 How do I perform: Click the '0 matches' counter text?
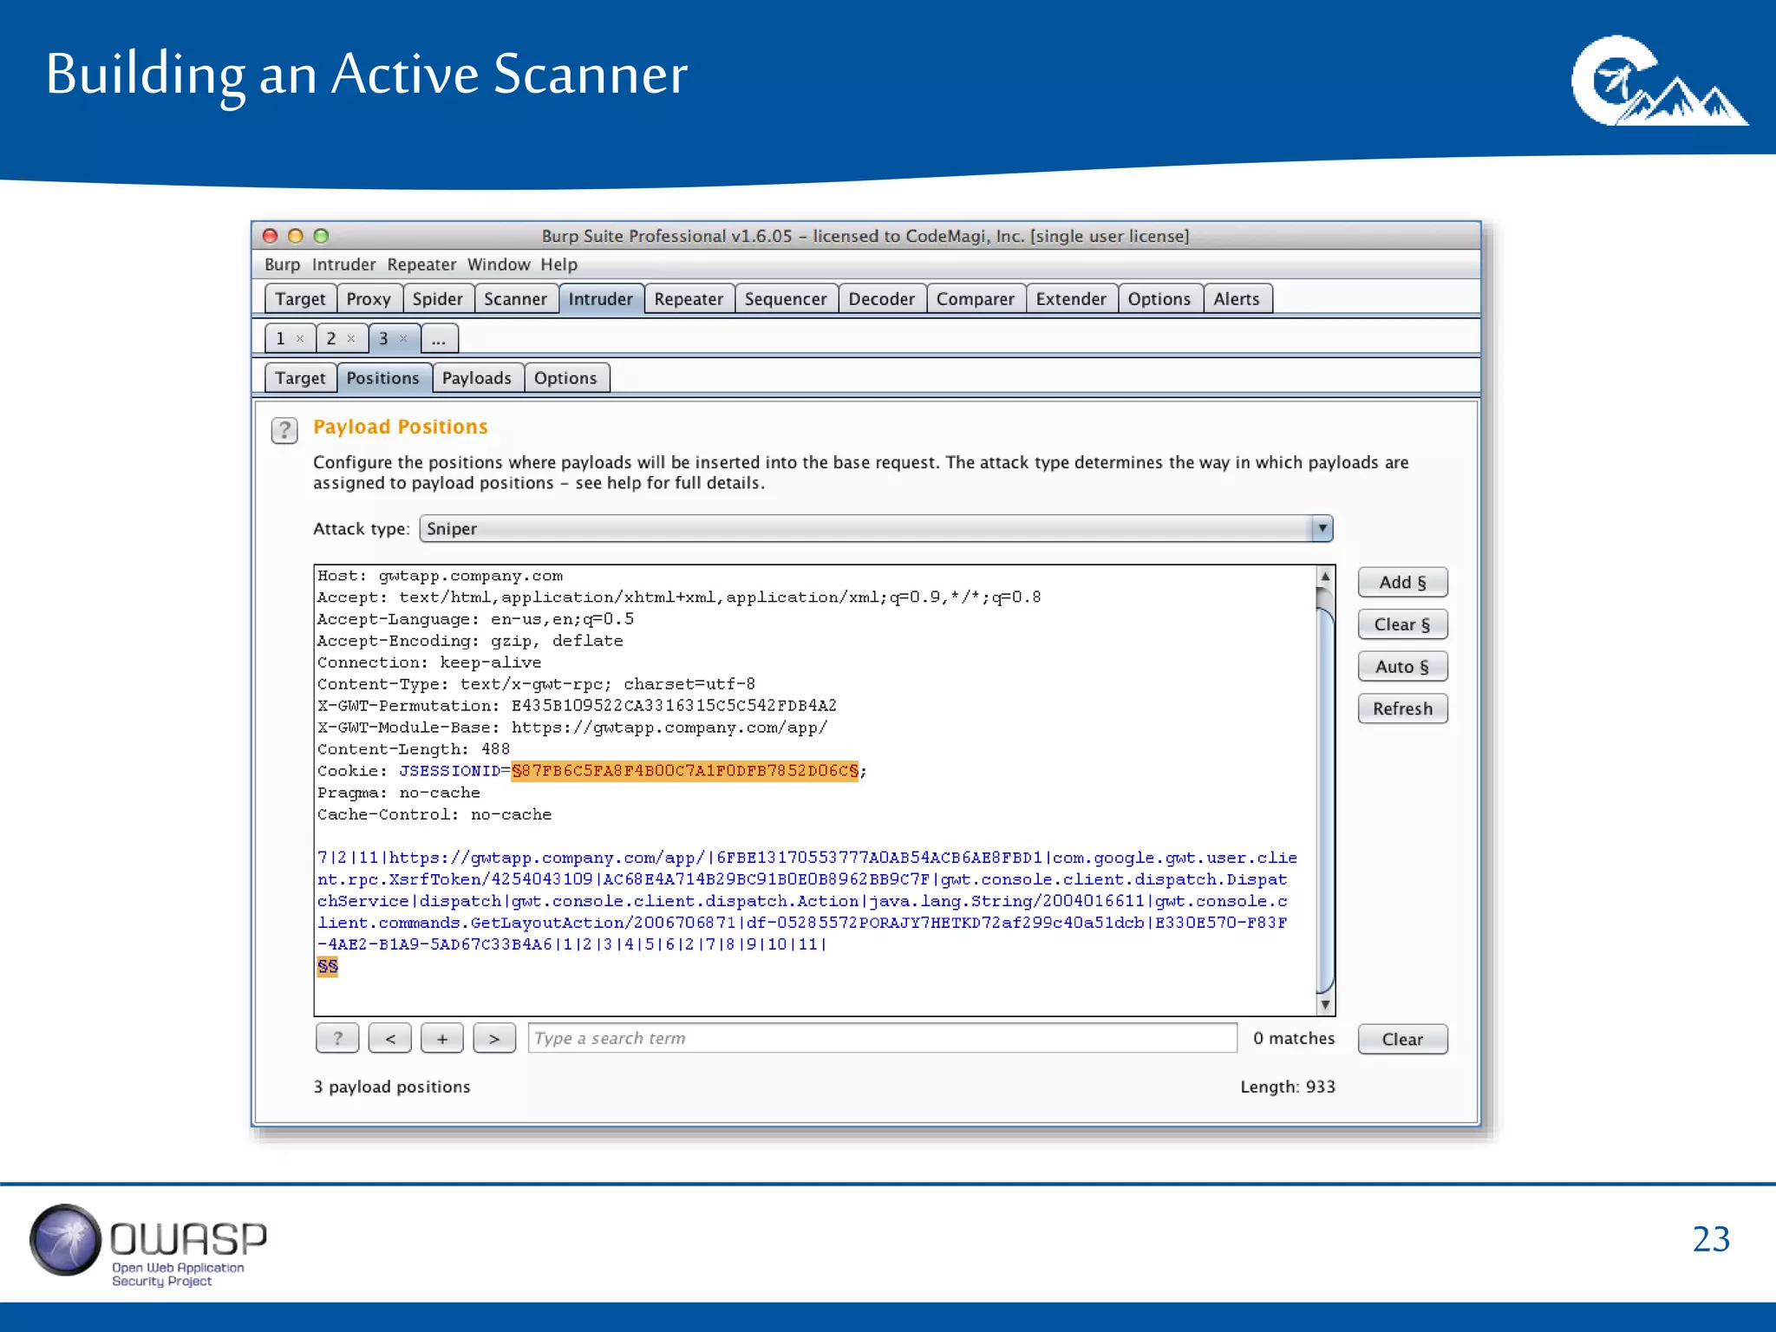1294,1038
